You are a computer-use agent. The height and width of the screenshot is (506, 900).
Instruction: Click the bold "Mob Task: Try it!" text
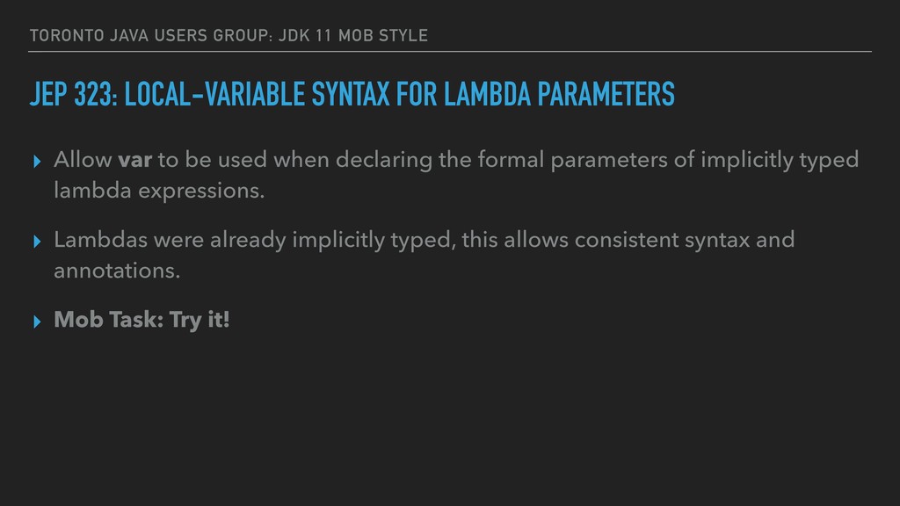click(142, 320)
